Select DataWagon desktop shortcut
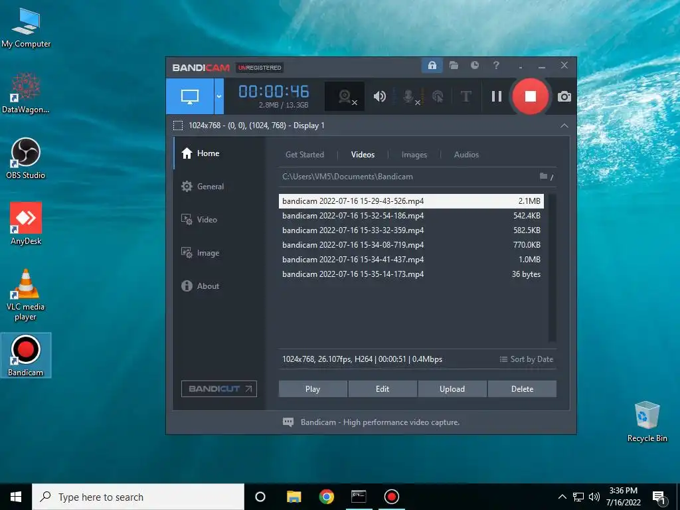Screen dimensions: 680x510 pos(26,93)
